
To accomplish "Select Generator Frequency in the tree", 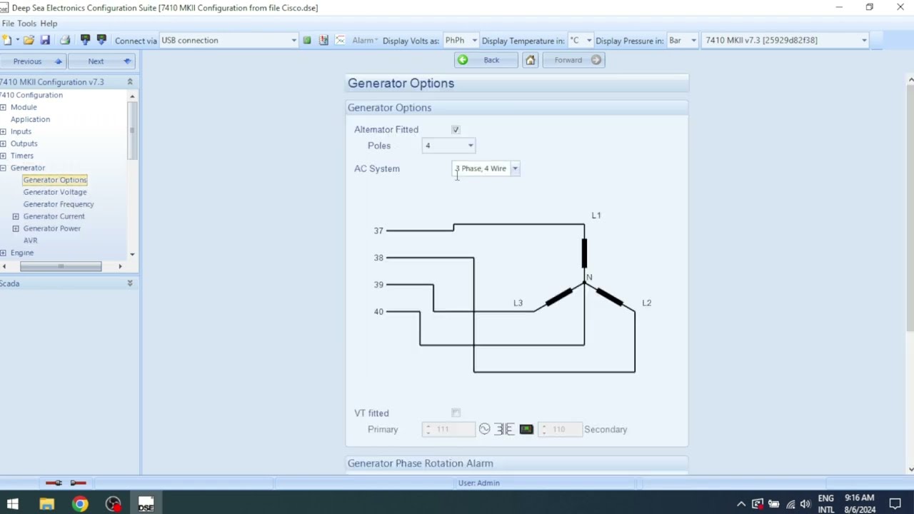I will pos(59,204).
